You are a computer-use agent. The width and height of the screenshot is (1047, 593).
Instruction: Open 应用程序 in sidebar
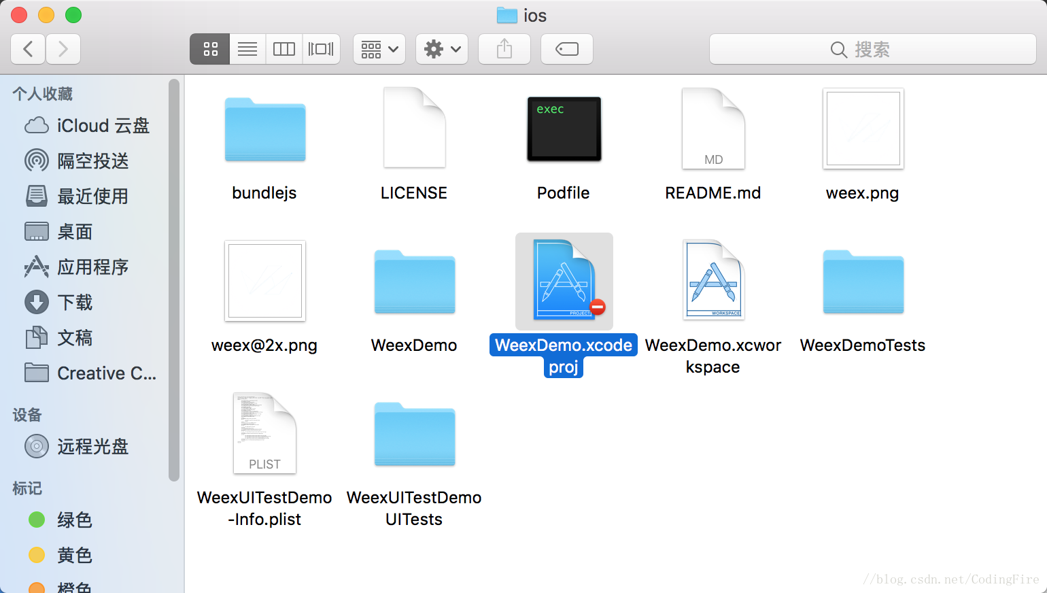(77, 267)
